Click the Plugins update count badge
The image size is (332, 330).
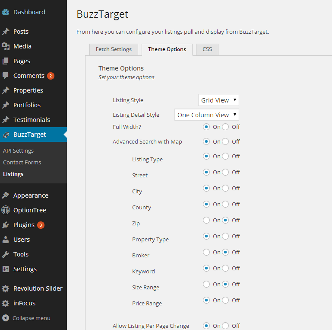tap(41, 225)
